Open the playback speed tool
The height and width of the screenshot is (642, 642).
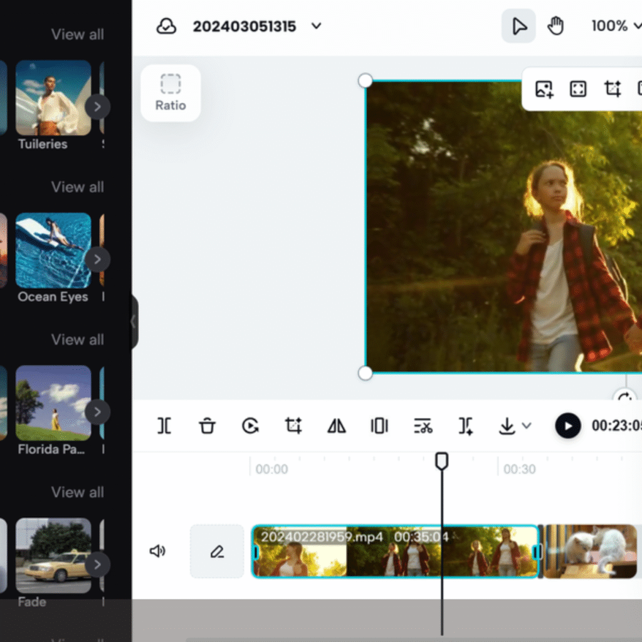pyautogui.click(x=250, y=426)
